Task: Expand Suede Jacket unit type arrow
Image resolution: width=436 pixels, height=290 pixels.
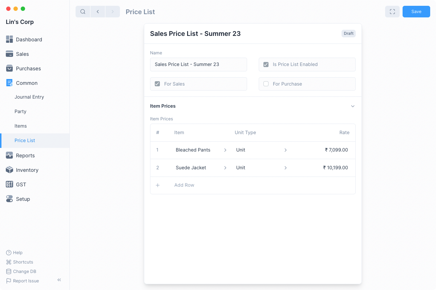Action: 286,168
